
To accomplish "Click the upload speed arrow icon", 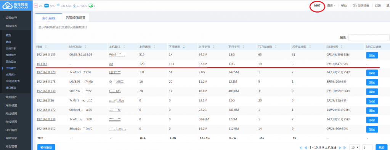I will tap(58, 5).
